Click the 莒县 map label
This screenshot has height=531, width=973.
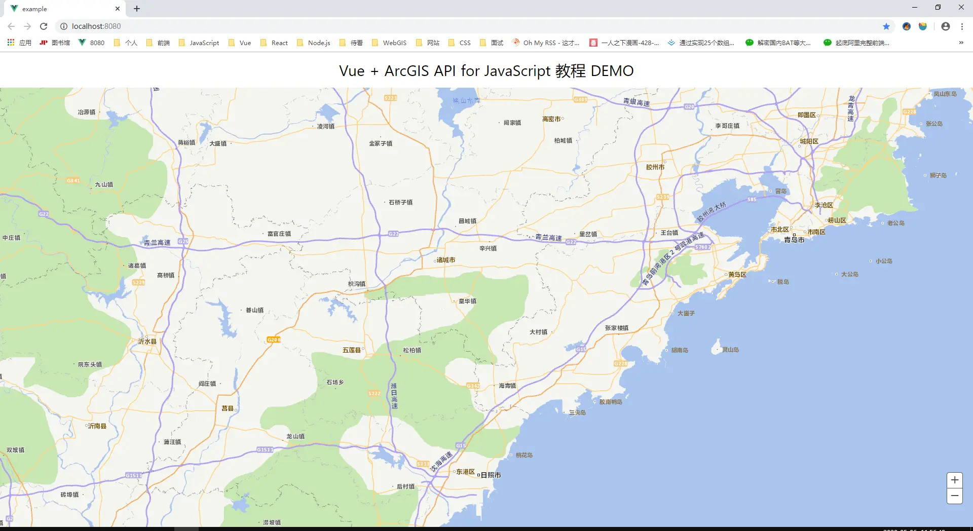tap(228, 408)
